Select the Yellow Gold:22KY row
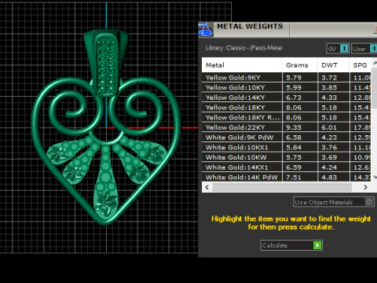Image resolution: width=377 pixels, height=283 pixels. click(x=287, y=127)
